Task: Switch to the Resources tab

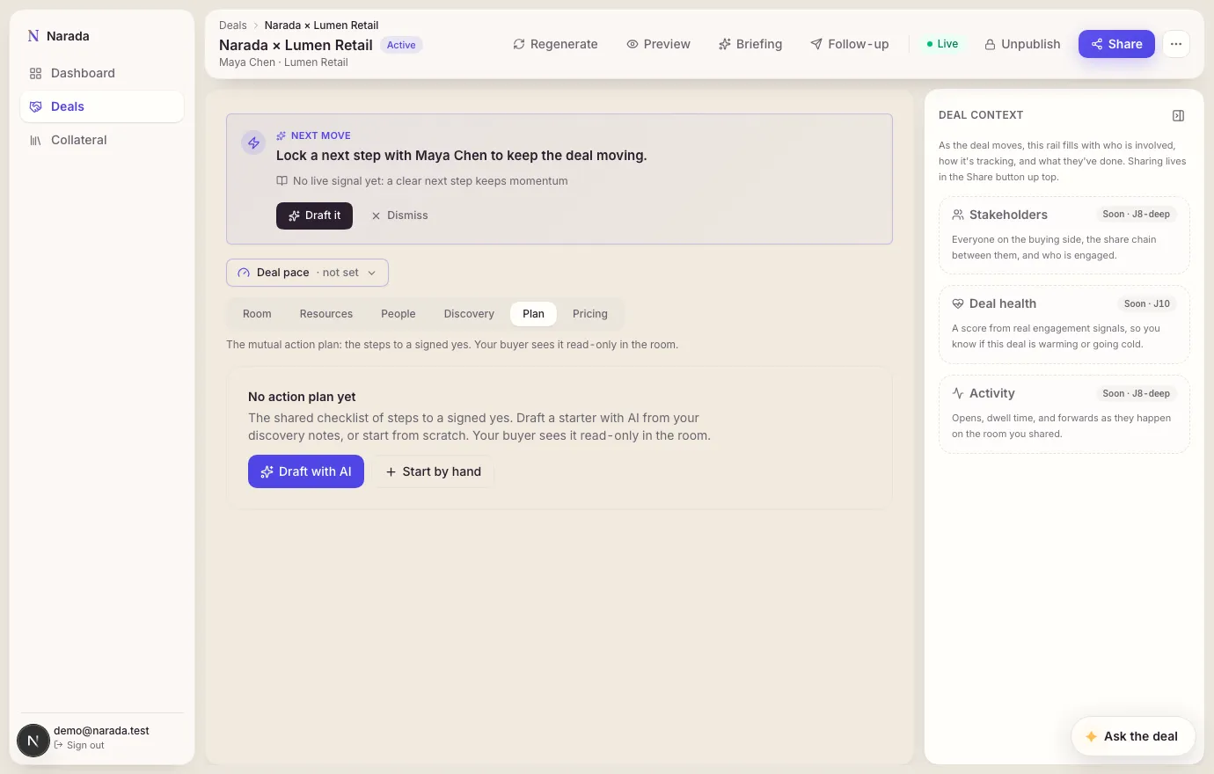Action: coord(326,314)
